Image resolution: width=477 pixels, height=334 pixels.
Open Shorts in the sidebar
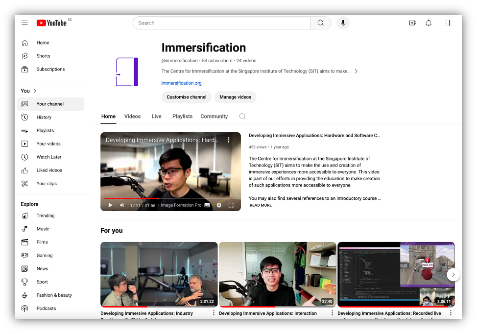pos(50,56)
